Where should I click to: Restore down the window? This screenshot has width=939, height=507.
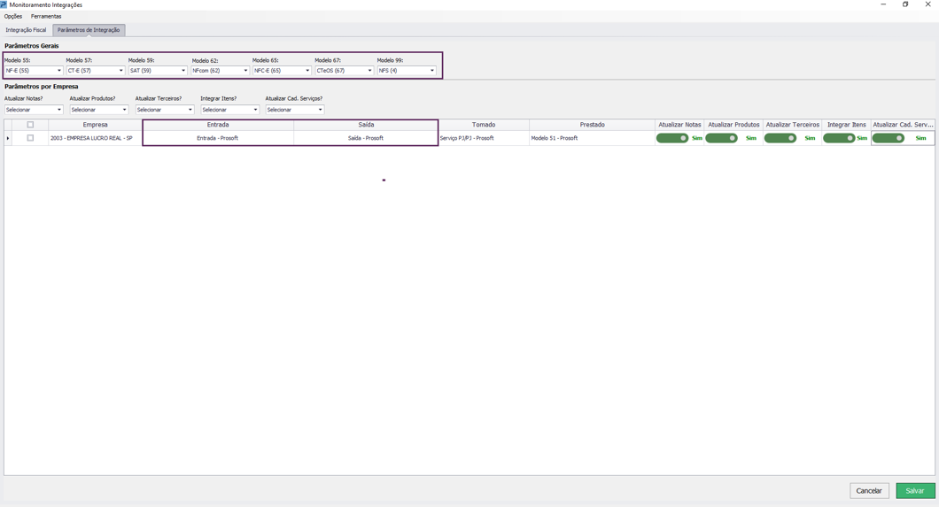[905, 4]
